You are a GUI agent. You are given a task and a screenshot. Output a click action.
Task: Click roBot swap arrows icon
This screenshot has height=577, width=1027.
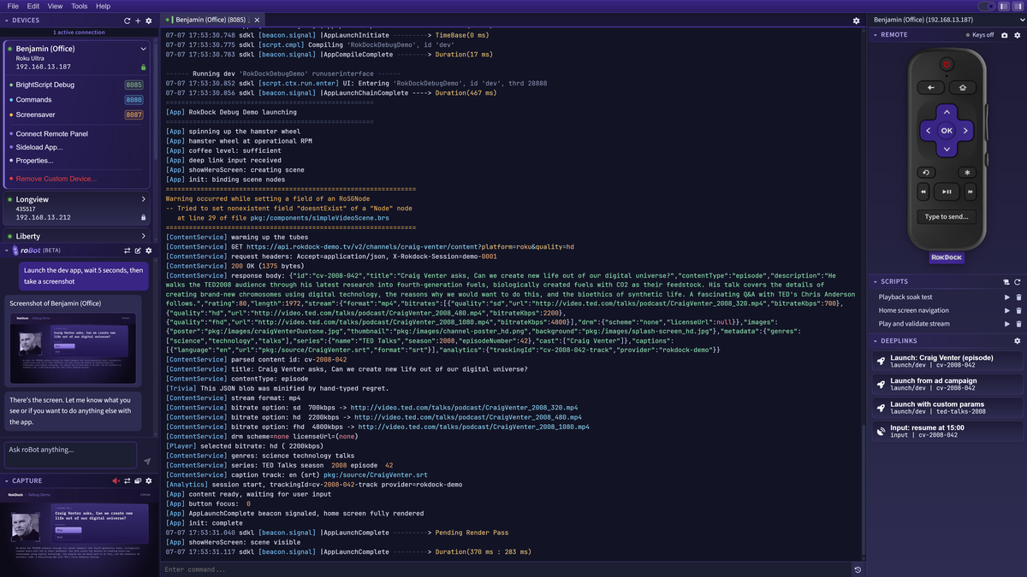click(x=128, y=250)
